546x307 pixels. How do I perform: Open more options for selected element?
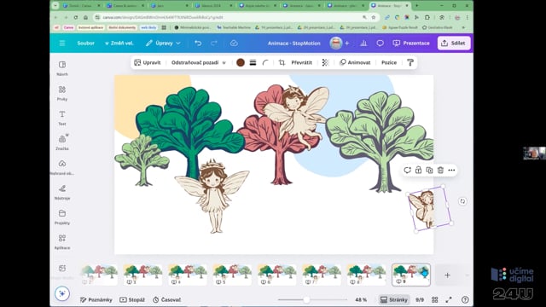tap(451, 171)
